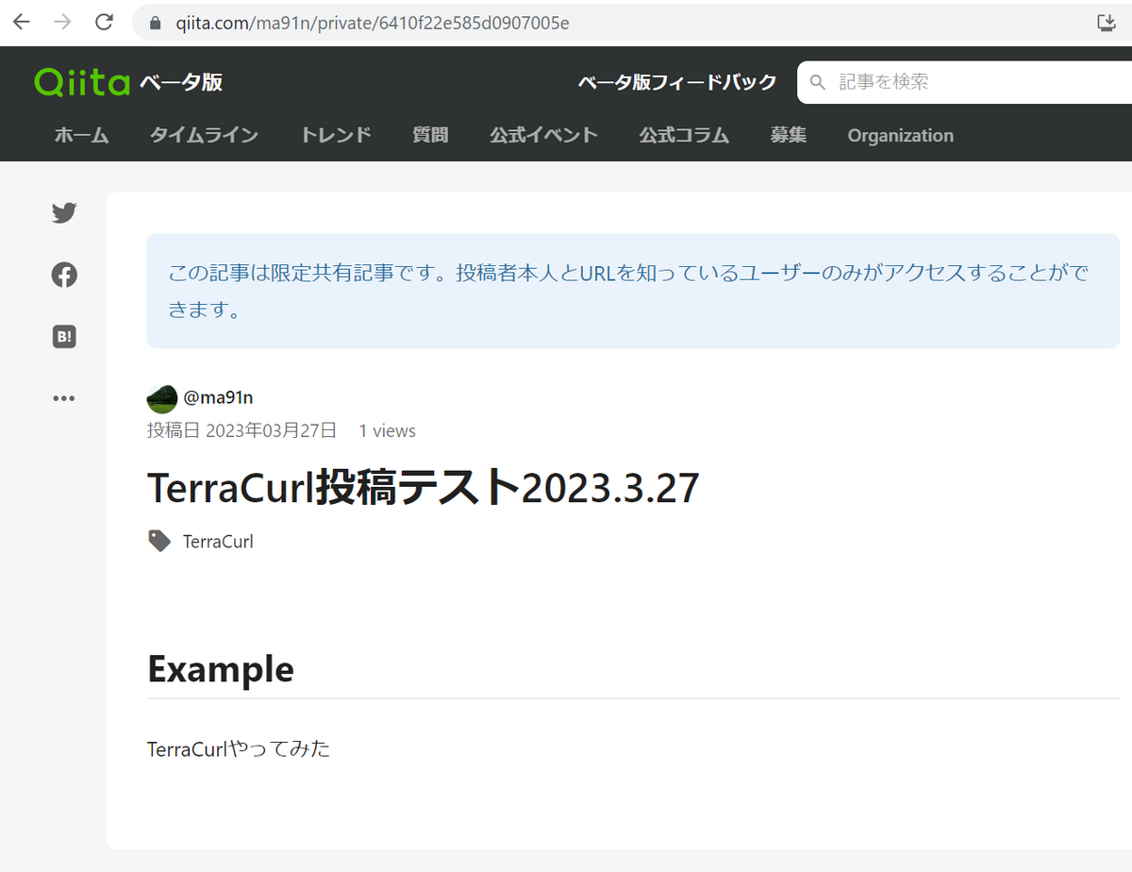Open the タイムライン tab

[204, 135]
